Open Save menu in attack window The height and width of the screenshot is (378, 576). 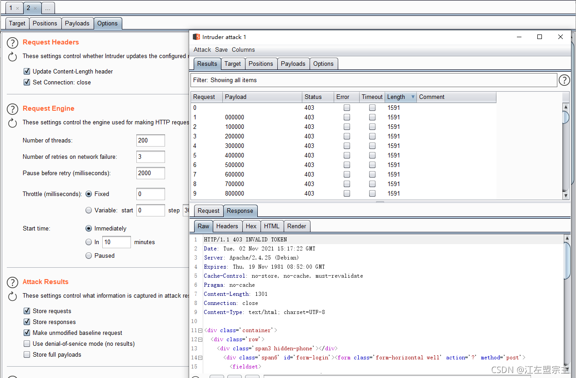[x=221, y=49]
